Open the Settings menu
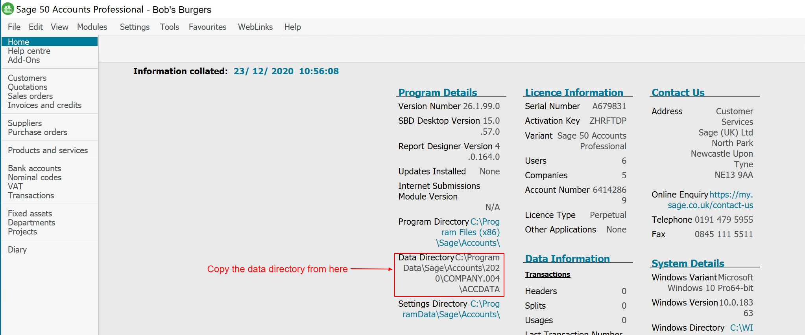 click(x=135, y=27)
